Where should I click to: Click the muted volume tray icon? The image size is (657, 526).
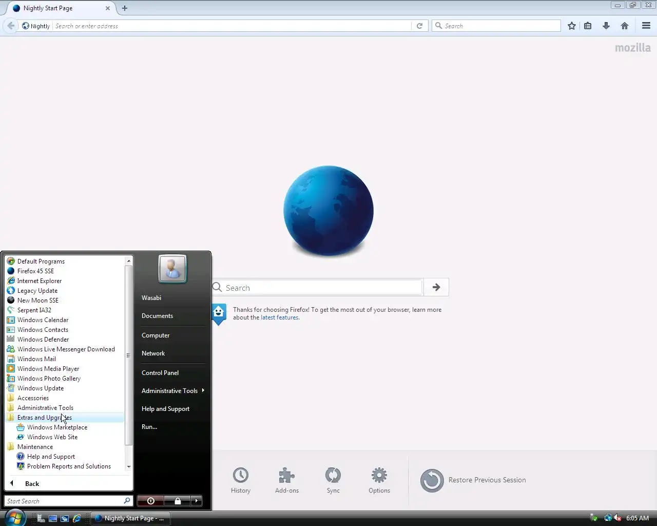pos(618,518)
